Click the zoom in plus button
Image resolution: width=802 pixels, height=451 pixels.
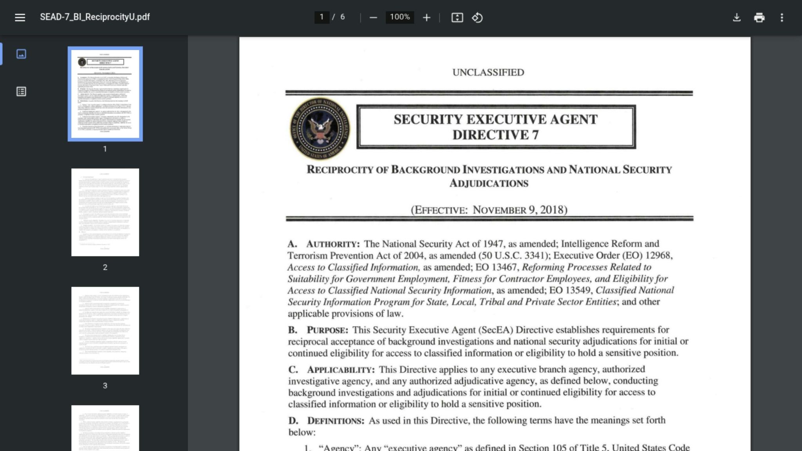click(x=426, y=18)
